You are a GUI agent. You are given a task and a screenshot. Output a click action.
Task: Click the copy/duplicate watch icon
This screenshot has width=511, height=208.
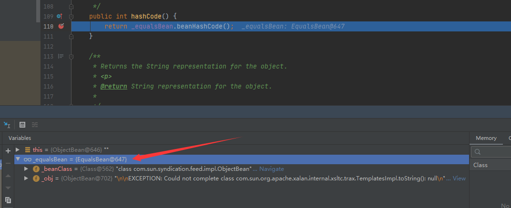[8, 200]
